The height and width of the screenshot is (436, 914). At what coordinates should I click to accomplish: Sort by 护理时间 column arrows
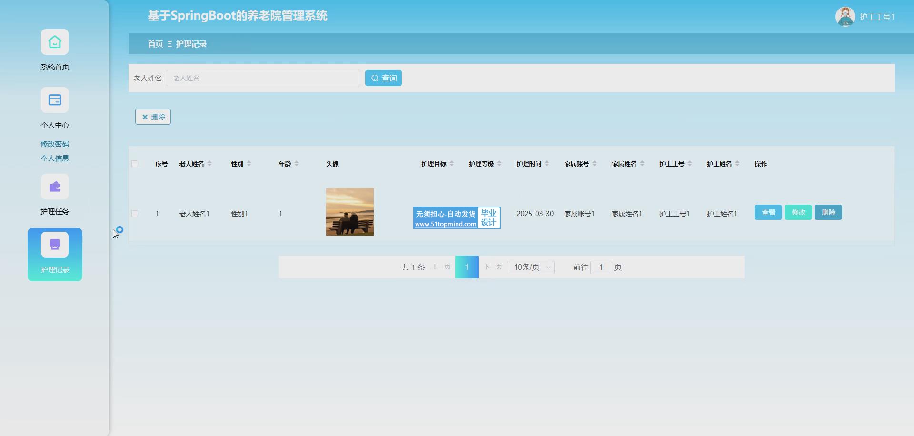(x=547, y=164)
